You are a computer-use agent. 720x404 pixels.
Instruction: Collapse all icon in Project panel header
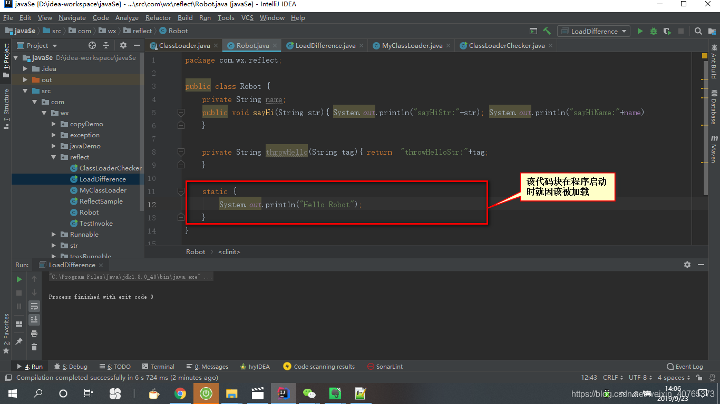point(106,45)
